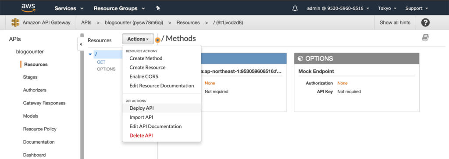Click the Amazon API Gateway service icon

tap(15, 23)
